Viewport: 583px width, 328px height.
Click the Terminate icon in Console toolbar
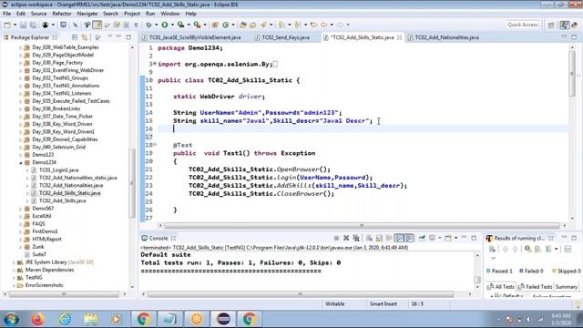[x=336, y=238]
